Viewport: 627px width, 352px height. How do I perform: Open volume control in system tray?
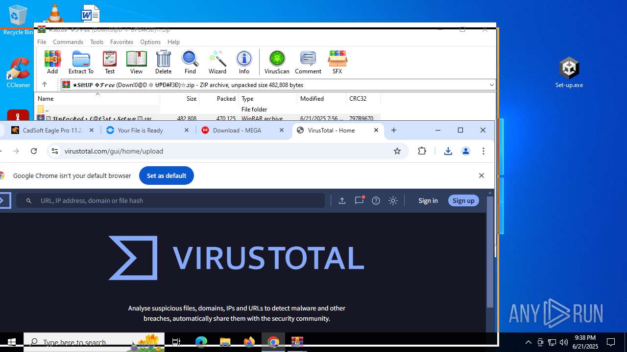pyautogui.click(x=563, y=342)
